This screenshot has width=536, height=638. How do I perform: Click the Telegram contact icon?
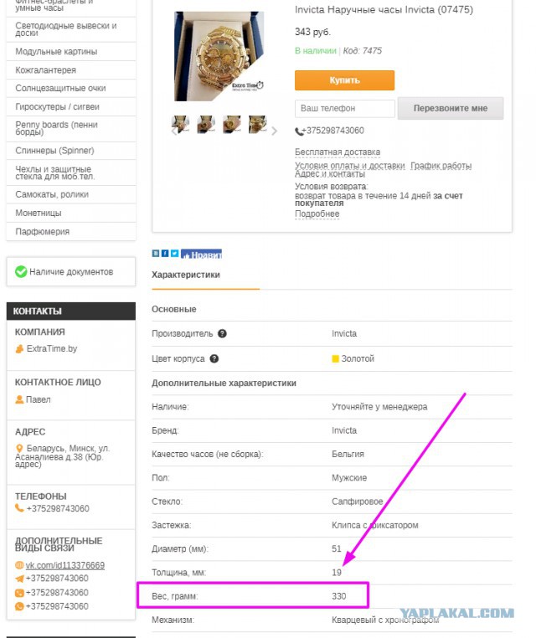tap(19, 579)
